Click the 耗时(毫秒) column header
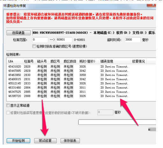Viewport: 163px width, 148px height. coord(88,61)
